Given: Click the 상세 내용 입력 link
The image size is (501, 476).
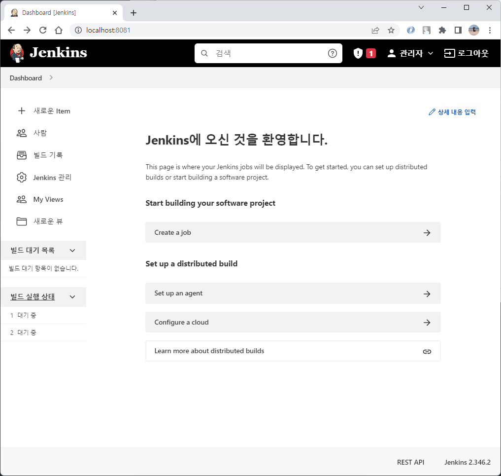Looking at the screenshot, I should pos(452,112).
